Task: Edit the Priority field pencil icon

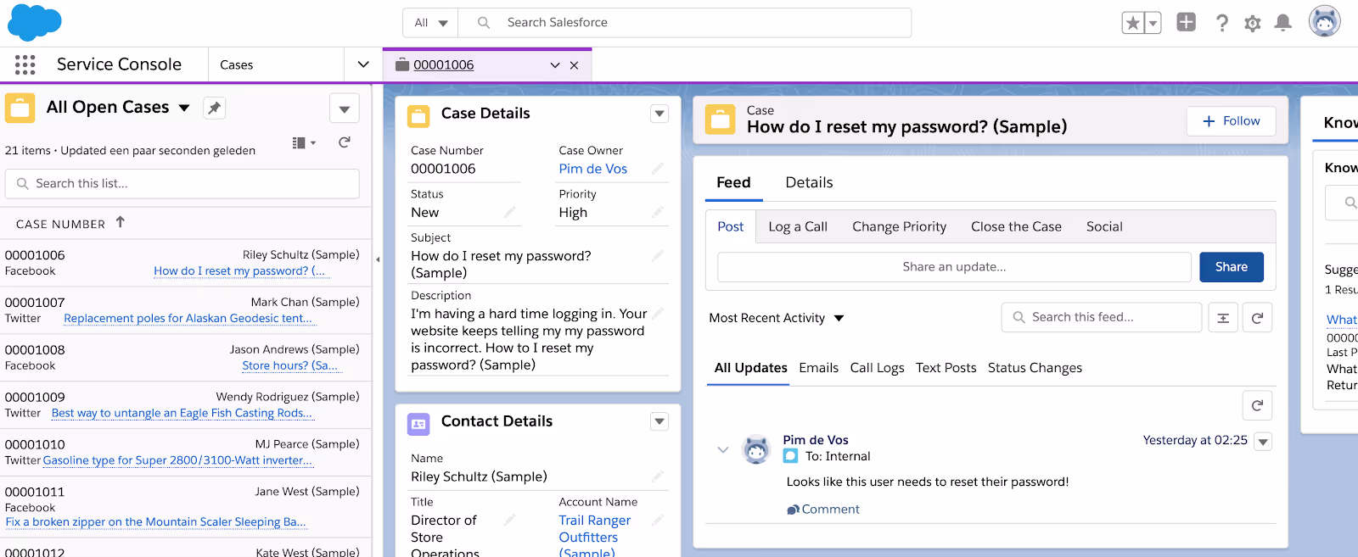Action: [x=658, y=212]
